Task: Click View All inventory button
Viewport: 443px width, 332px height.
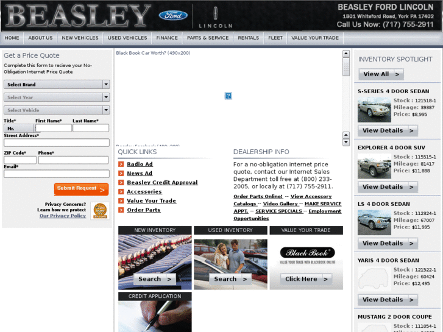Action: click(381, 74)
